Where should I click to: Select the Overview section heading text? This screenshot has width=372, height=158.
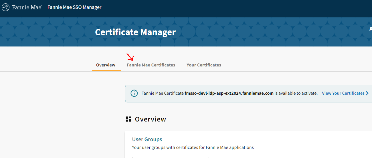tap(151, 119)
